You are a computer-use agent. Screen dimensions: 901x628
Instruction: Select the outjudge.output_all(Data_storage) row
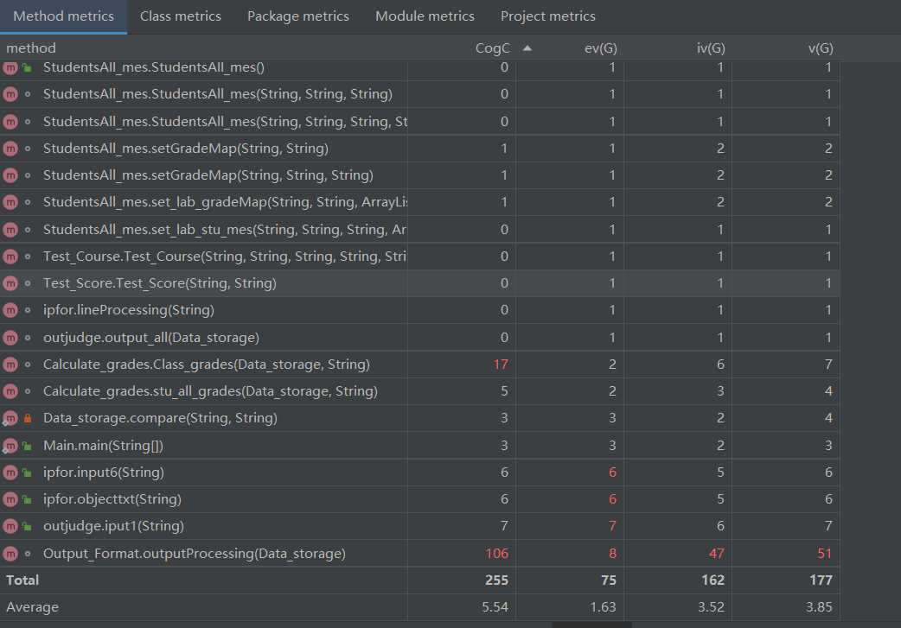pyautogui.click(x=151, y=338)
